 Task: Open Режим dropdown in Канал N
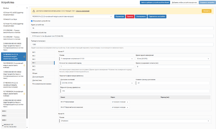(x=135, y=121)
